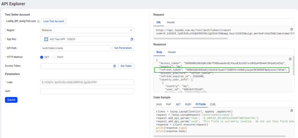Copy the Python code sample
The width and height of the screenshot is (298, 138).
(292, 111)
